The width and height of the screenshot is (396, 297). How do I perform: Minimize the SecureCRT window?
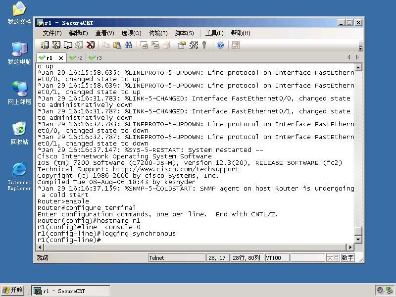(x=341, y=23)
